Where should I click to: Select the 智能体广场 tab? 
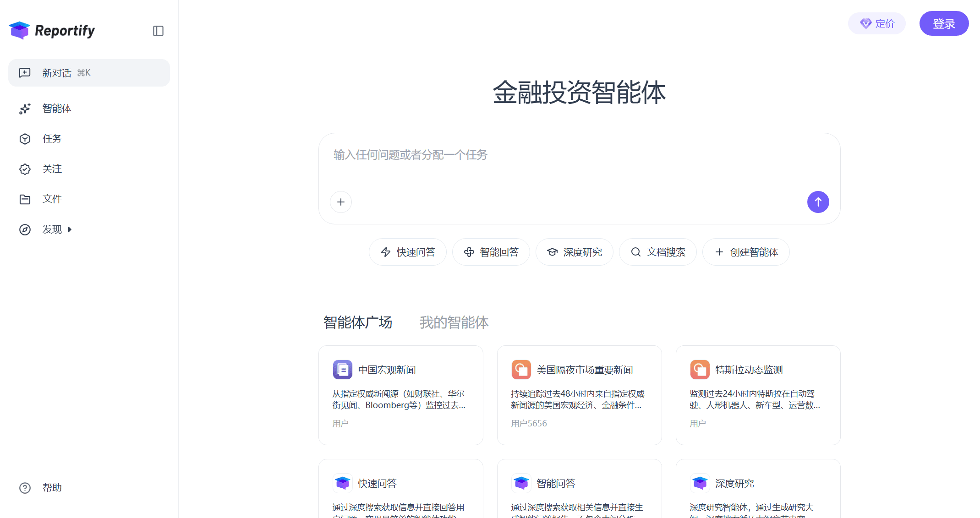click(x=358, y=322)
